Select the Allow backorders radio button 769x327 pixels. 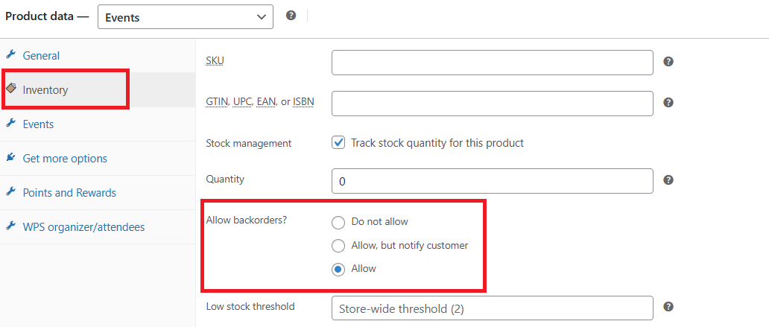pos(338,269)
